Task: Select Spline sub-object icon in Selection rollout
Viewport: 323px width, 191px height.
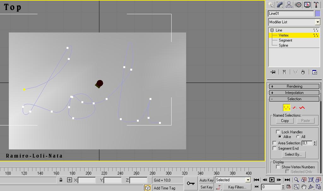Action: (x=302, y=108)
